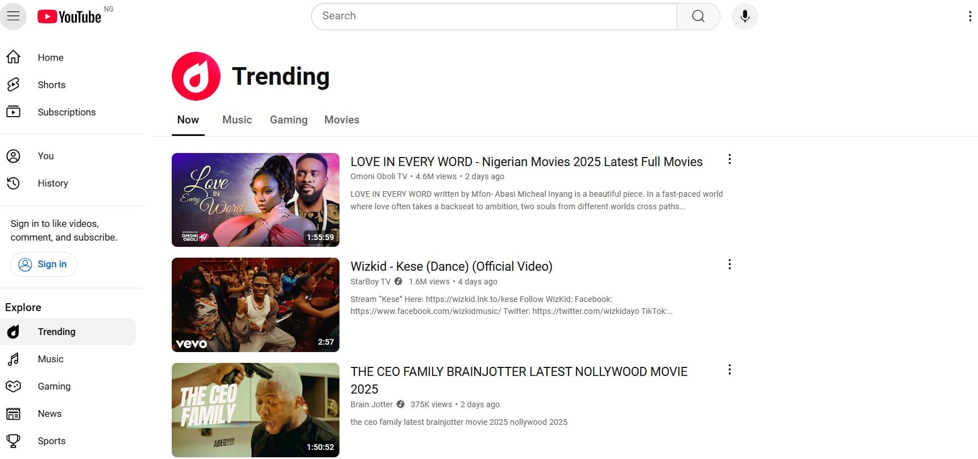Open News from the Explore list
Image resolution: width=978 pixels, height=459 pixels.
coord(49,413)
